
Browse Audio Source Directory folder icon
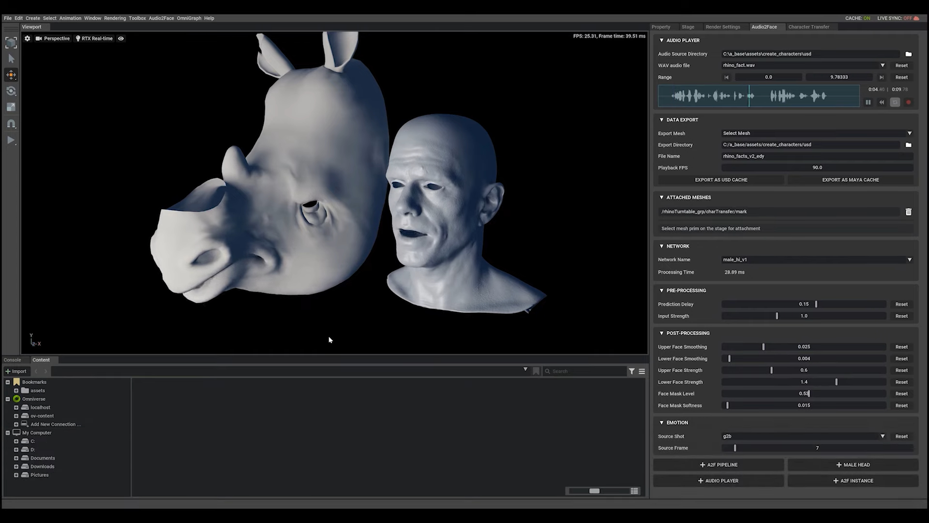908,54
